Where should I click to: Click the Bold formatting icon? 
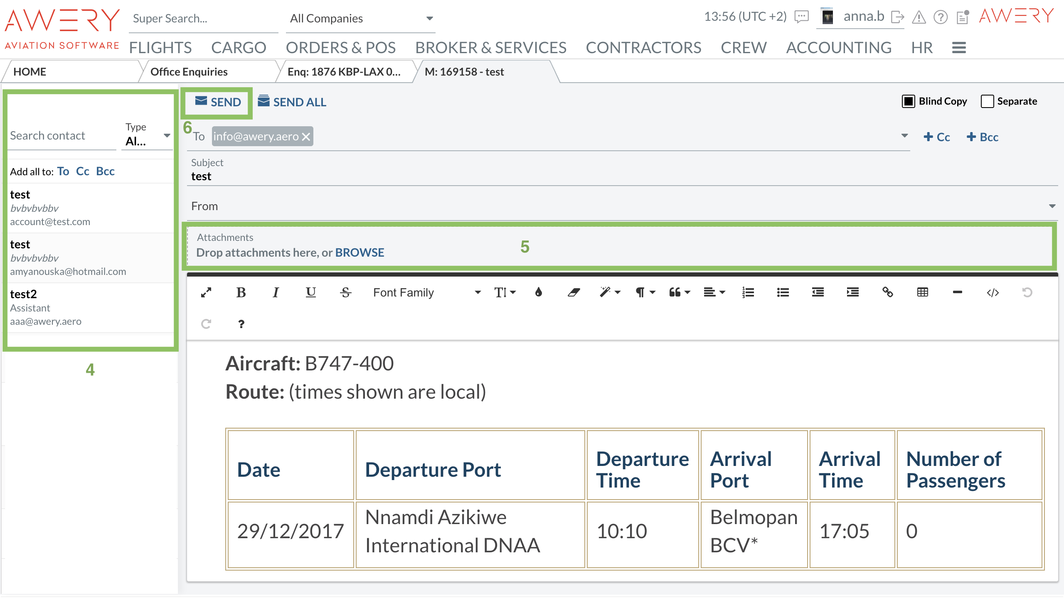(x=241, y=293)
